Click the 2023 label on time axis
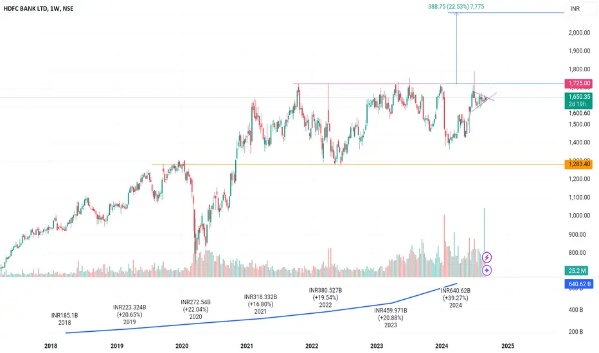The image size is (599, 353). 377,346
